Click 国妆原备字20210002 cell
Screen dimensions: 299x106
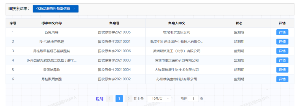pos(114,79)
